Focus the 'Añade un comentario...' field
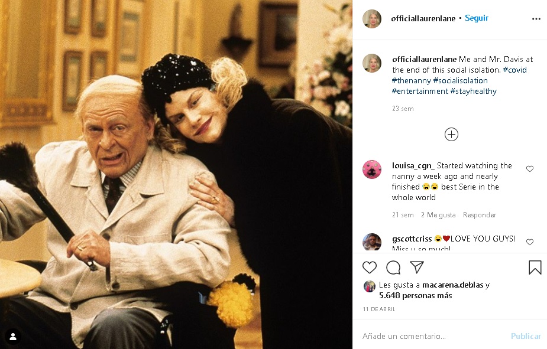The image size is (547, 349). pyautogui.click(x=433, y=336)
